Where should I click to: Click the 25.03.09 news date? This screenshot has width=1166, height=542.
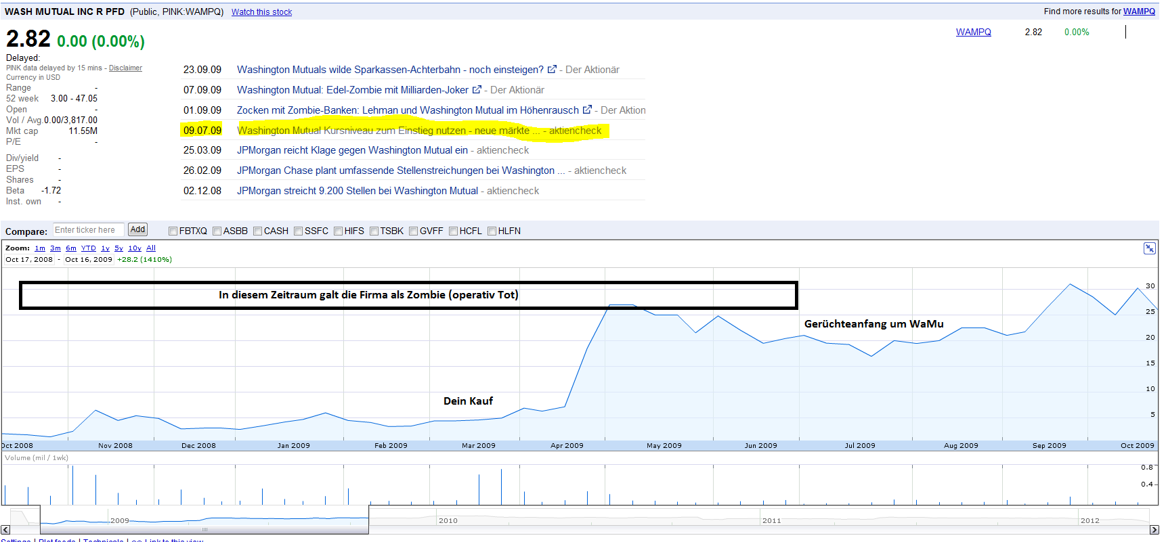click(x=202, y=150)
